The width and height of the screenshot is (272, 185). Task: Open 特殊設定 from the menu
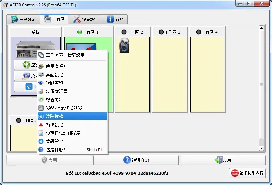[x=72, y=125]
